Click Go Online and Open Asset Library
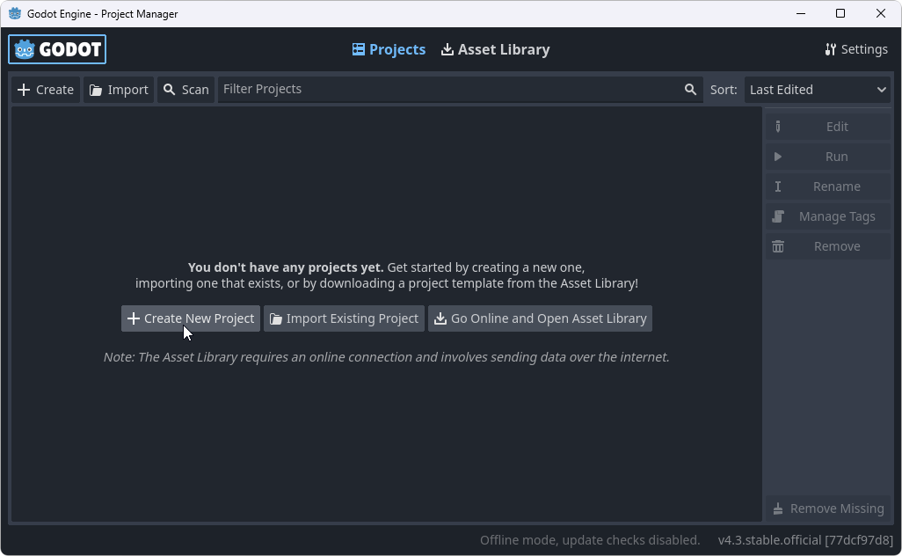The image size is (902, 556). pyautogui.click(x=540, y=318)
